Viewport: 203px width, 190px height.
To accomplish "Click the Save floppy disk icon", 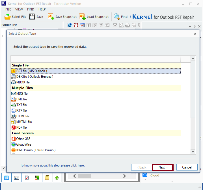I will [x=32, y=17].
